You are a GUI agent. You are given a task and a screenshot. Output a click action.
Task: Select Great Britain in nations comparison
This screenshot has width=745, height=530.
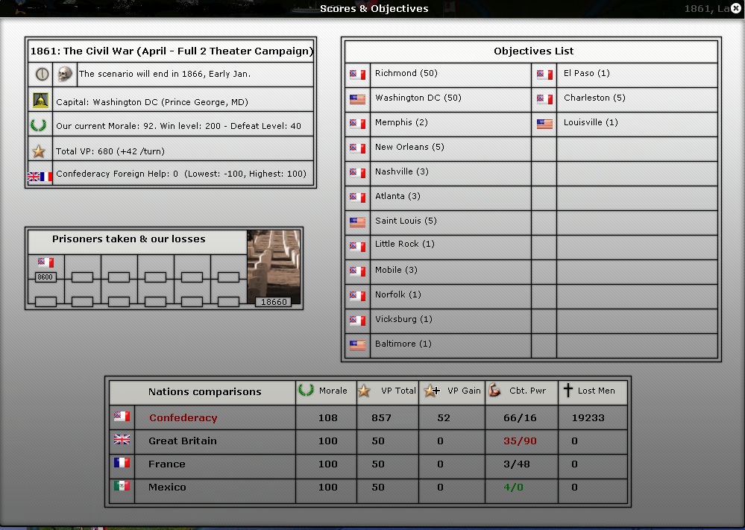pyautogui.click(x=182, y=441)
